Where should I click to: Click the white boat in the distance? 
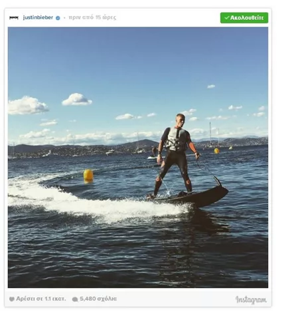tap(110, 152)
